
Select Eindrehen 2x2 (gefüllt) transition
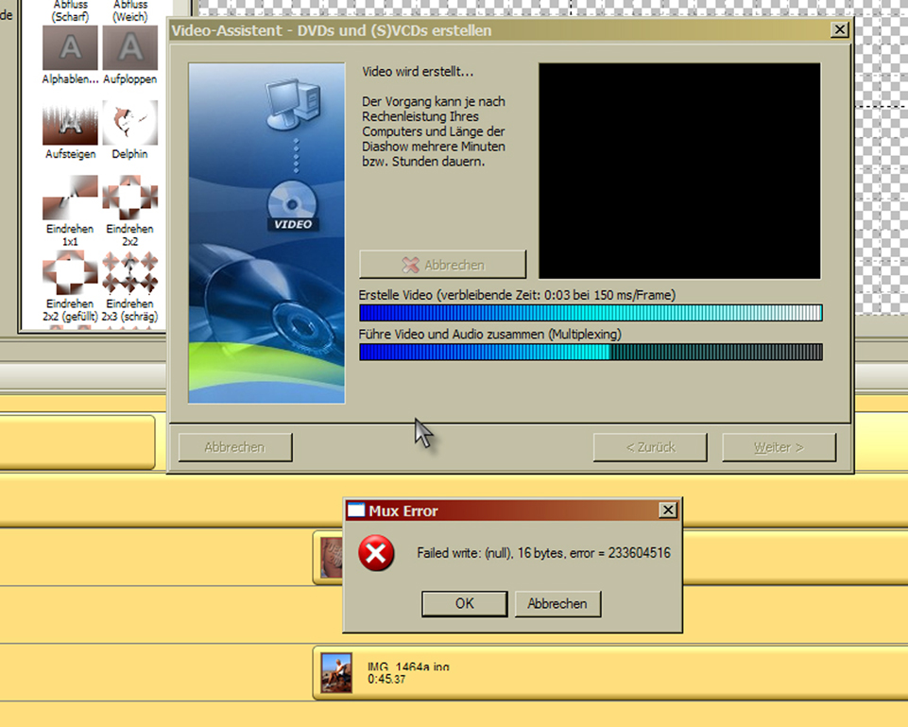pyautogui.click(x=70, y=272)
